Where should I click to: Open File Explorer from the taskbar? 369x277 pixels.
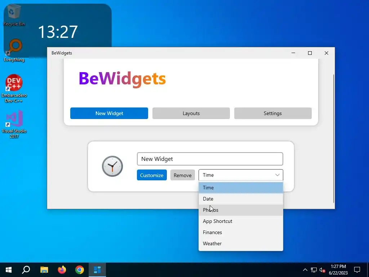click(x=44, y=270)
